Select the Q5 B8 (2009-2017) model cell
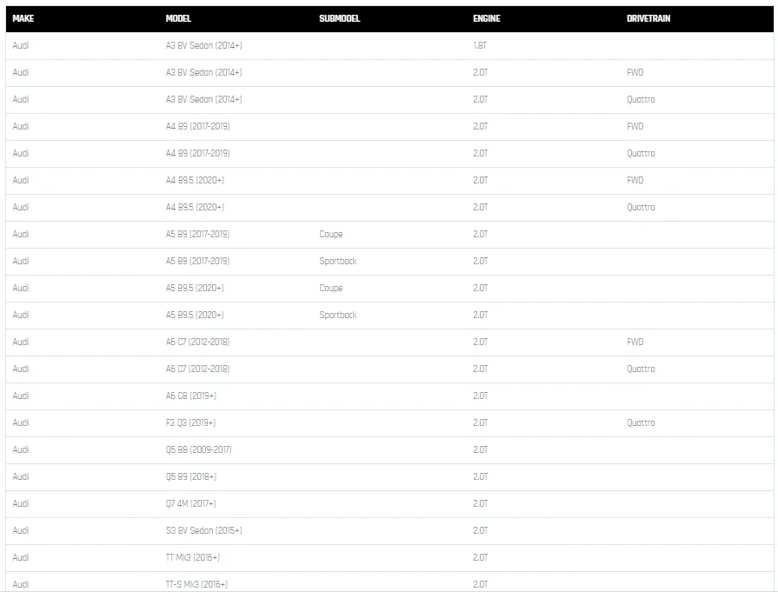778x592 pixels. click(x=198, y=449)
